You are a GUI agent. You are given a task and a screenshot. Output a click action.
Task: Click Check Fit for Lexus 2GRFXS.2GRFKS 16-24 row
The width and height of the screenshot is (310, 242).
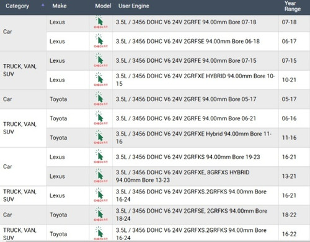coord(100,195)
